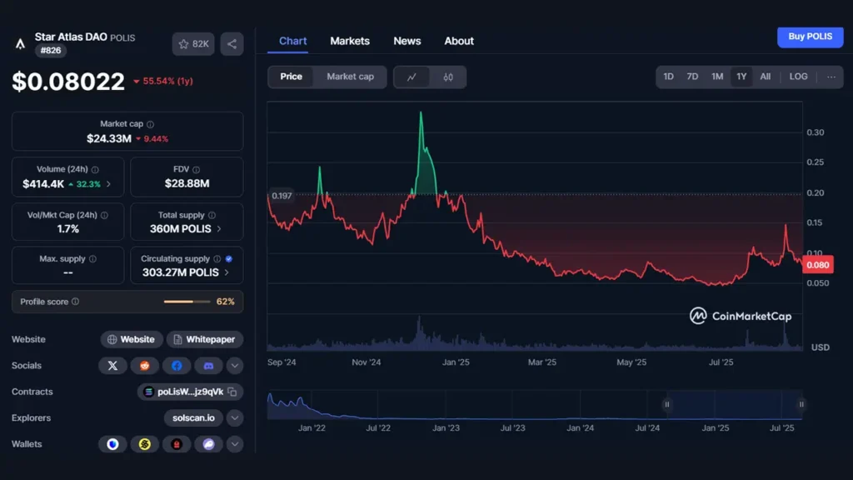Open the Circulating supply info icon
Screen dimensions: 853x480
[217, 258]
